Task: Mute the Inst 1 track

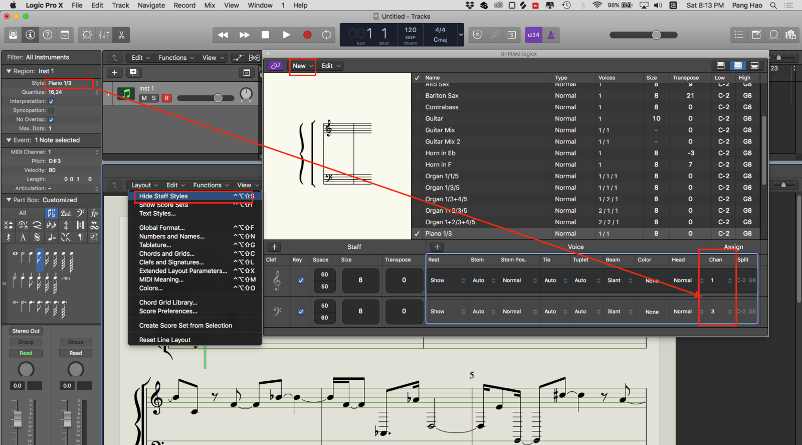Action: pyautogui.click(x=144, y=98)
